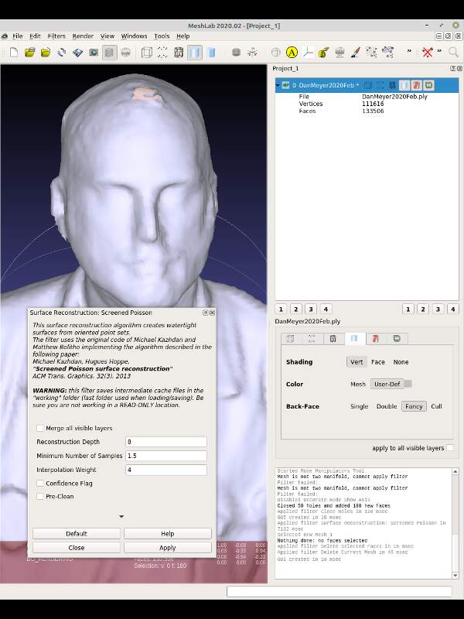The height and width of the screenshot is (619, 464).
Task: Toggle flat fill rendering in toolbar
Action: pyautogui.click(x=195, y=53)
